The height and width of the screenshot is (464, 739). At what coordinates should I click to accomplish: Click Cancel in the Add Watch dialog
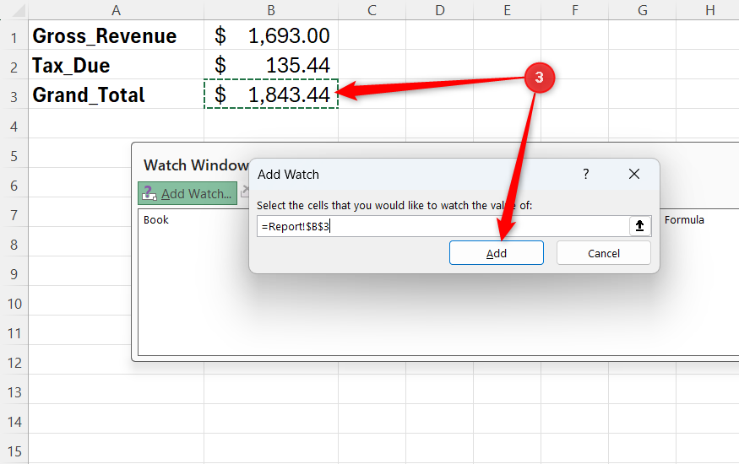[x=603, y=253]
